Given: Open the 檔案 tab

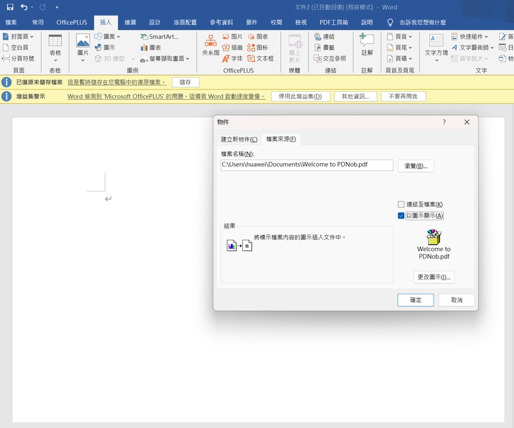Looking at the screenshot, I should click(11, 22).
